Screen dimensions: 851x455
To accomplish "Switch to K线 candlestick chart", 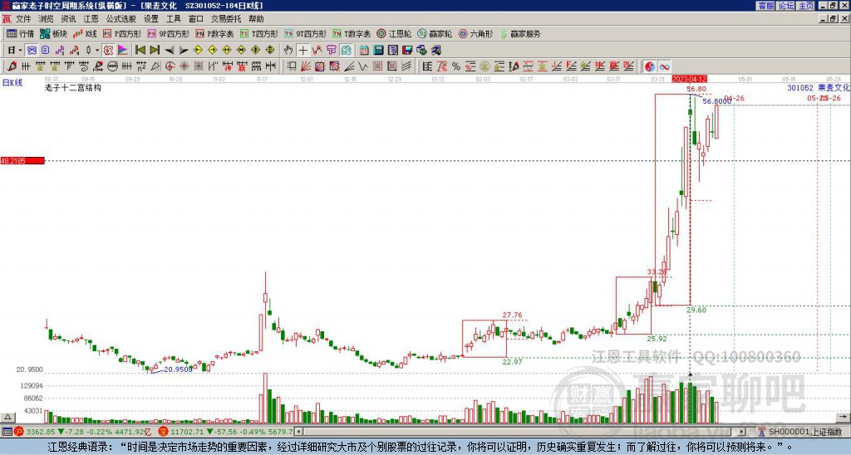I will pyautogui.click(x=85, y=33).
